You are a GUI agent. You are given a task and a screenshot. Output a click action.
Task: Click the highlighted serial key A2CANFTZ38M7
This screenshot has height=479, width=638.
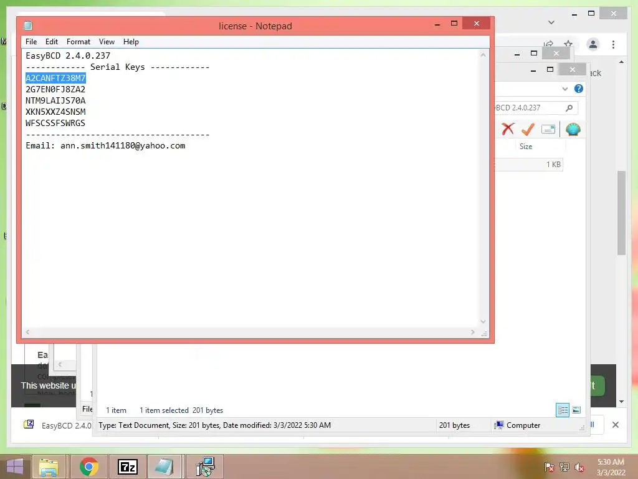click(55, 78)
